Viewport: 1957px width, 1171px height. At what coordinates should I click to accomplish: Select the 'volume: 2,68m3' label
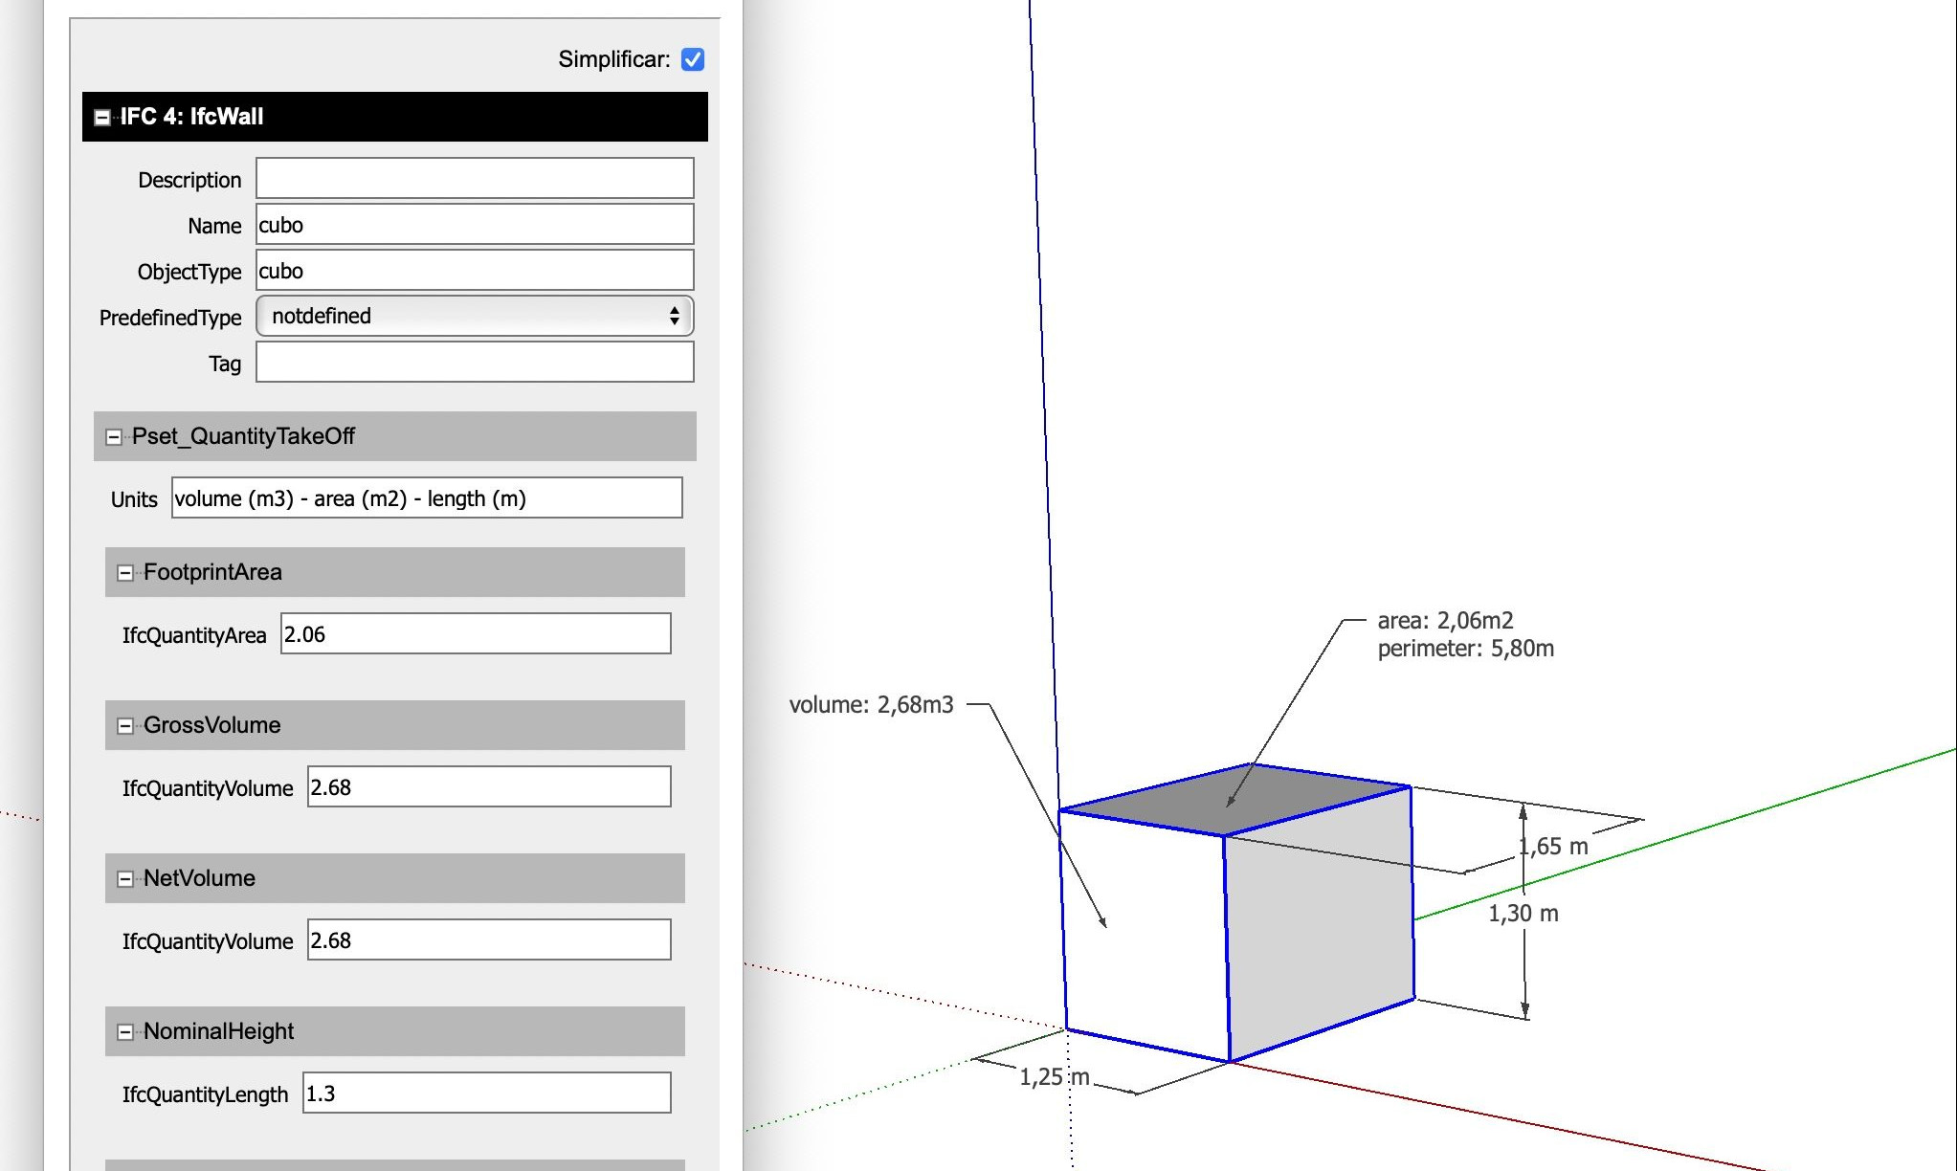click(x=871, y=705)
